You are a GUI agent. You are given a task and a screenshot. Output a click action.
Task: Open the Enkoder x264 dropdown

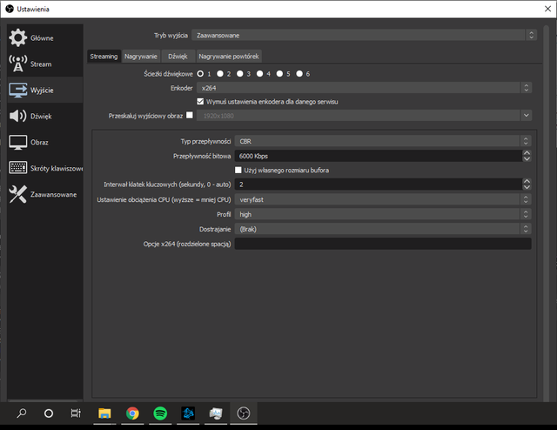click(364, 88)
